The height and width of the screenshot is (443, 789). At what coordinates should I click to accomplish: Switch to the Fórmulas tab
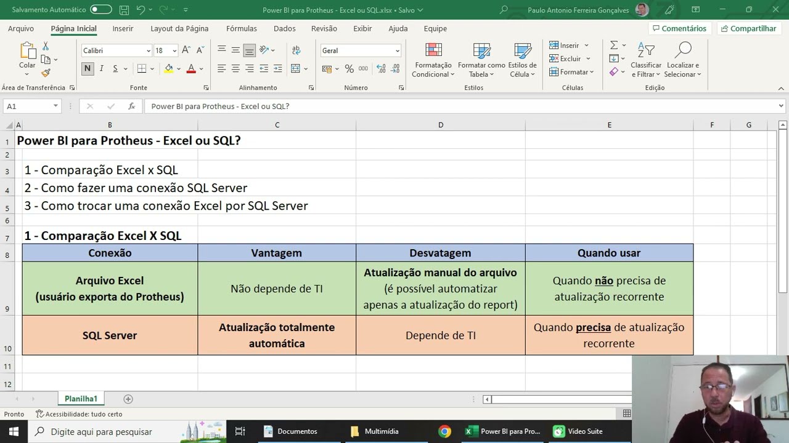coord(242,28)
